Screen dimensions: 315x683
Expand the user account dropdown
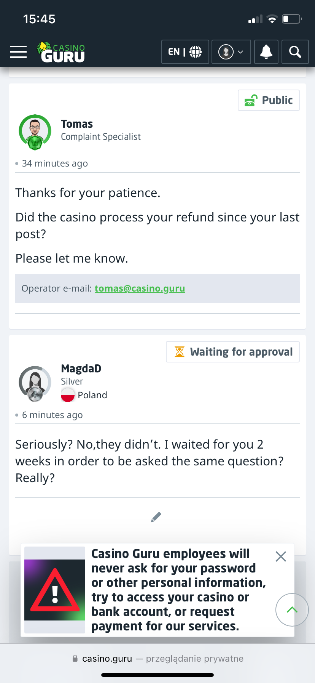(231, 52)
